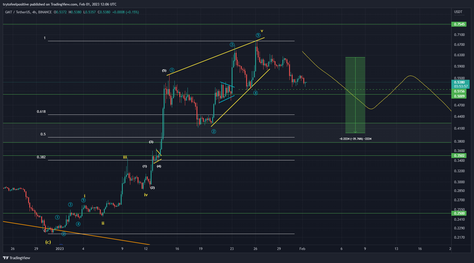The height and width of the screenshot is (263, 474).
Task: Select the 0.5009 price label
Action: (x=459, y=96)
